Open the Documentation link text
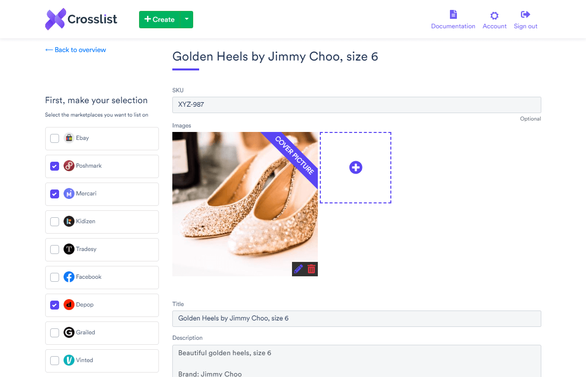The image size is (586, 377). click(453, 26)
